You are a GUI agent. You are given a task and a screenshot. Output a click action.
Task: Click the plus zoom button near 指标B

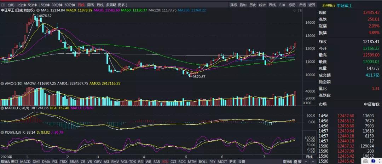[x=306, y=162]
